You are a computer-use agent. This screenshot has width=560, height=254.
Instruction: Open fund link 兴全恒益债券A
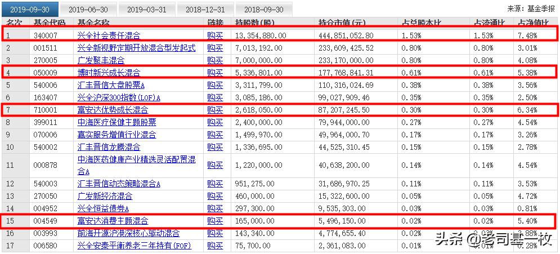103,208
